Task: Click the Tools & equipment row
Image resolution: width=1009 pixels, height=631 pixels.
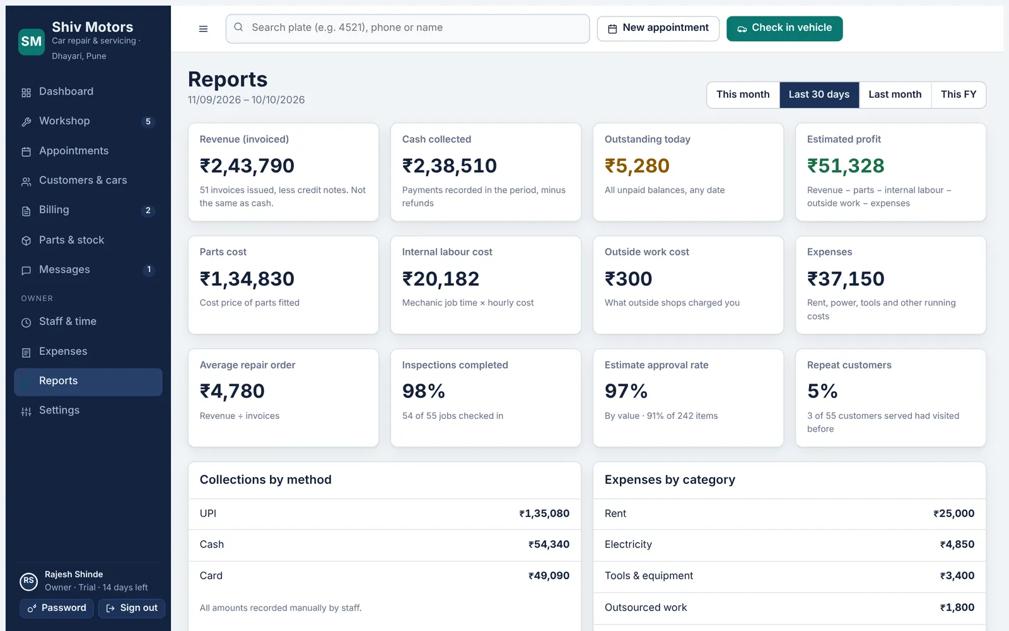Action: coord(790,576)
